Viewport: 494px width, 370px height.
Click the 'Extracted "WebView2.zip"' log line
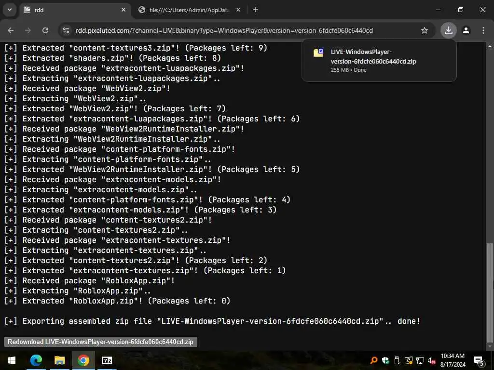(115, 109)
